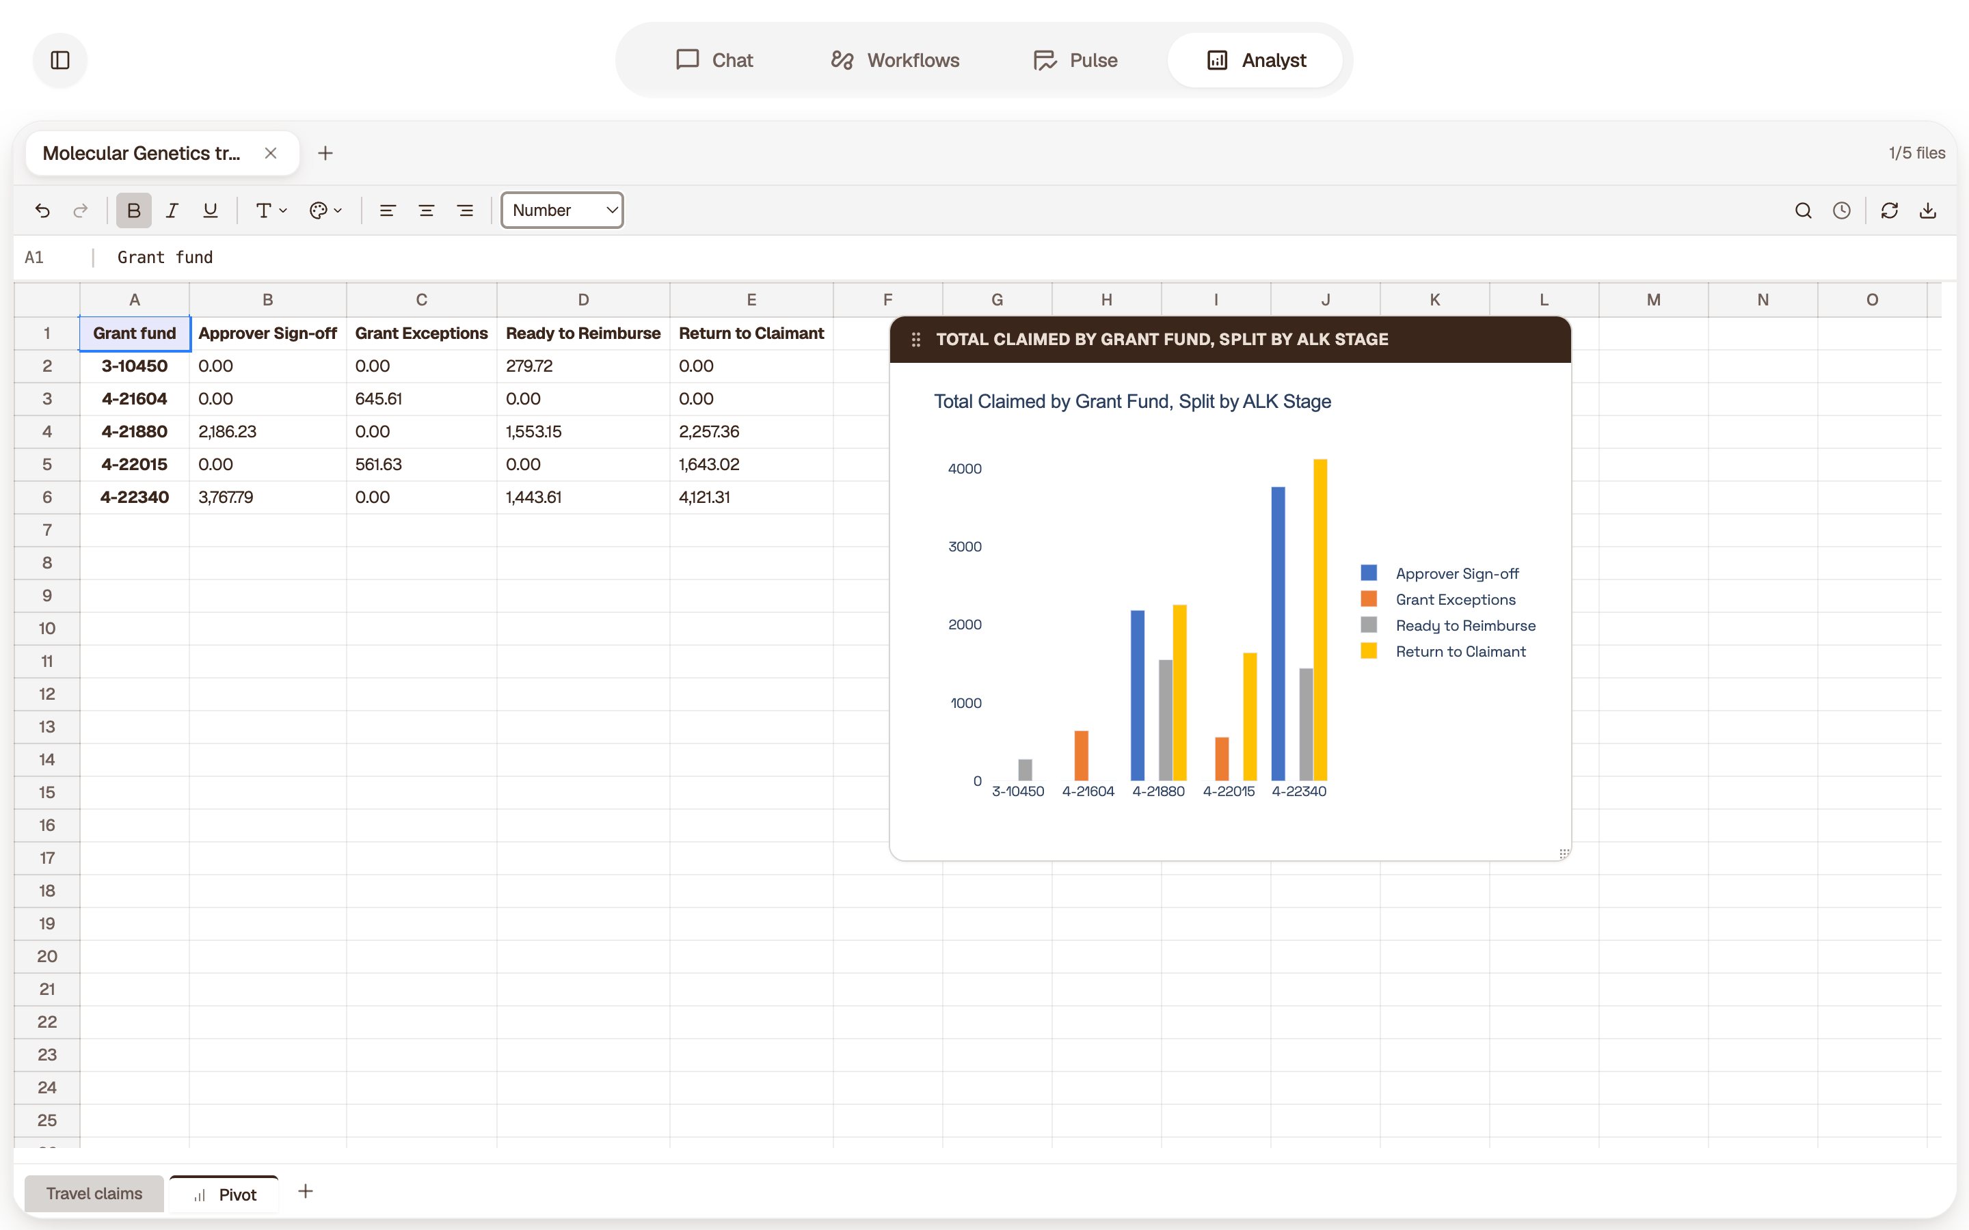Open the text style dropdown
1969x1230 pixels.
pos(271,210)
